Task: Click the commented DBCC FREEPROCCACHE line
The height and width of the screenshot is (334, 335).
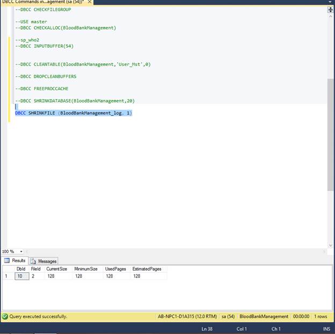Action: click(42, 89)
